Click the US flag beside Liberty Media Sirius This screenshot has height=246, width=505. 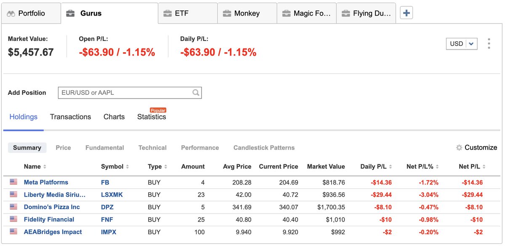pyautogui.click(x=14, y=195)
